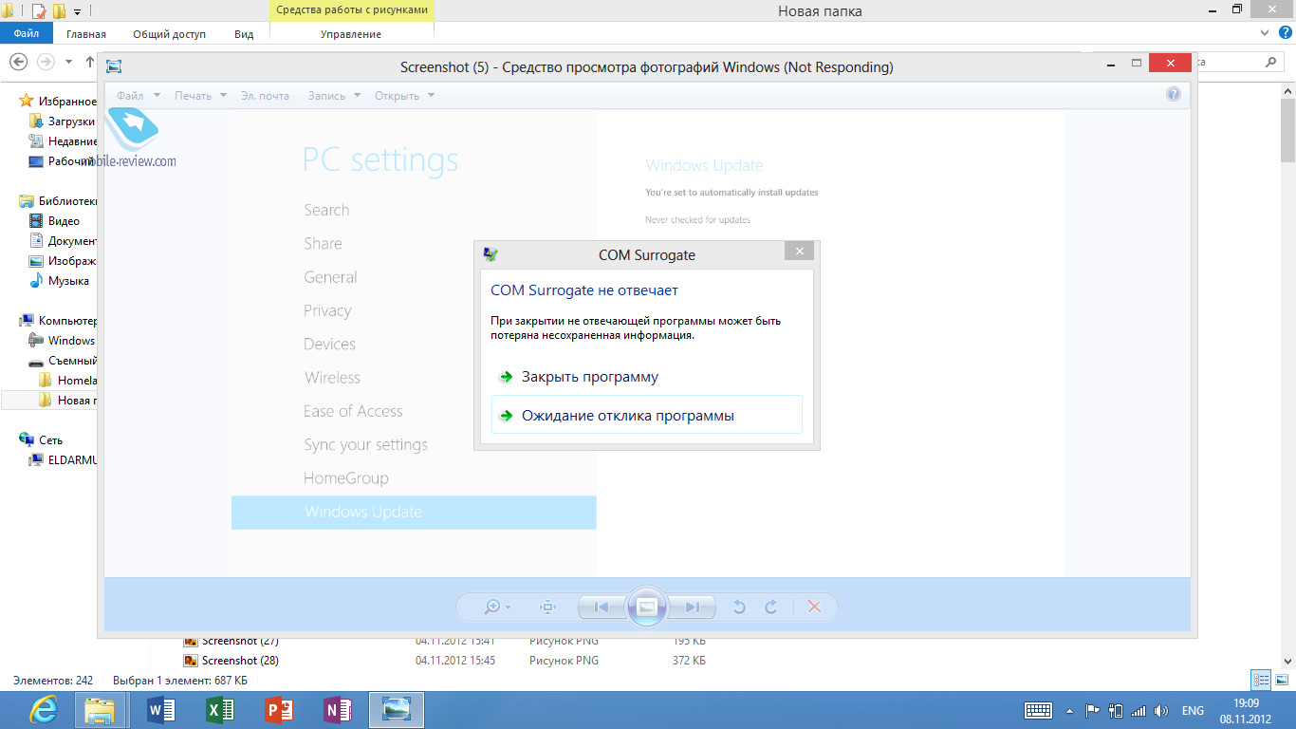Click the red delete X in Photo Viewer
The width and height of the screenshot is (1296, 729).
[x=814, y=607]
